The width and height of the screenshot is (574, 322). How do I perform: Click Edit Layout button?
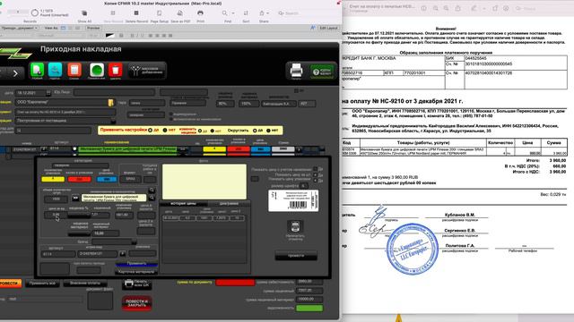[328, 28]
